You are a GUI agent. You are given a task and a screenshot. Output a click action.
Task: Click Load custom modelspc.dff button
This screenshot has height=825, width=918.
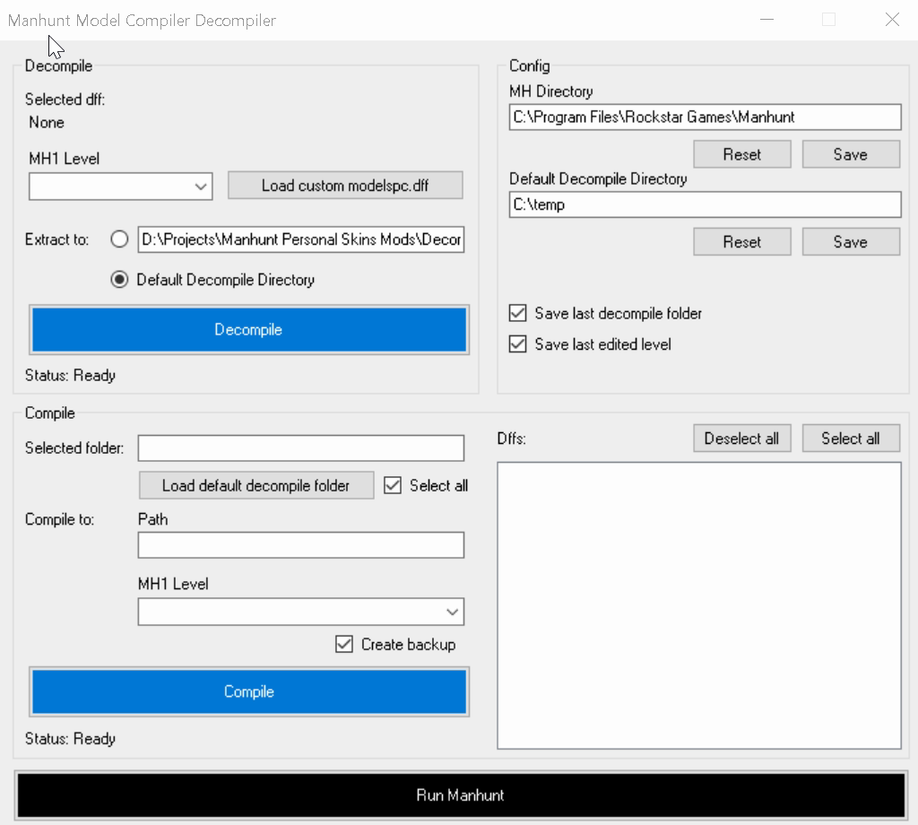click(345, 186)
